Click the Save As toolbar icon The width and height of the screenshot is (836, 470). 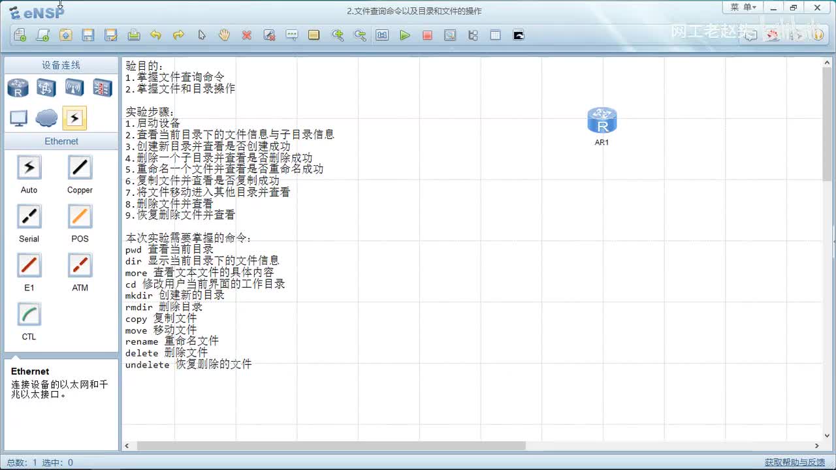111,35
